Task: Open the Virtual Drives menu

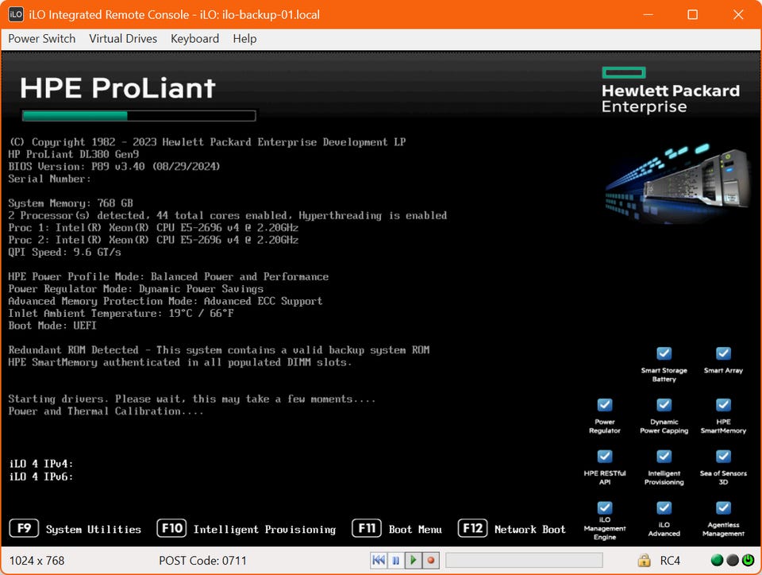Action: [123, 39]
